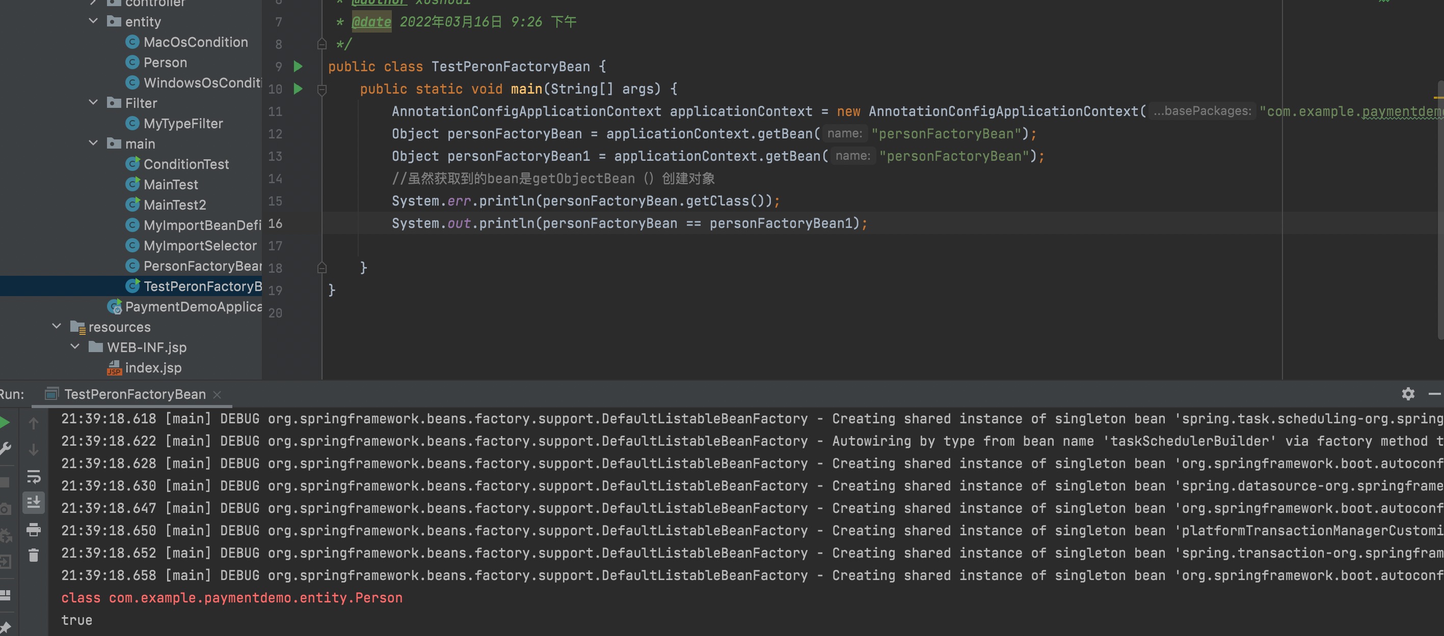Print the console output
This screenshot has width=1444, height=636.
[x=34, y=529]
